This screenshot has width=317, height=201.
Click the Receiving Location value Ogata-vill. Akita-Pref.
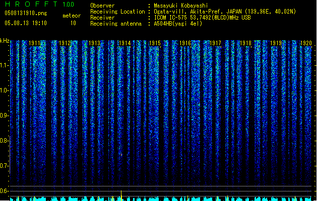[x=187, y=12]
